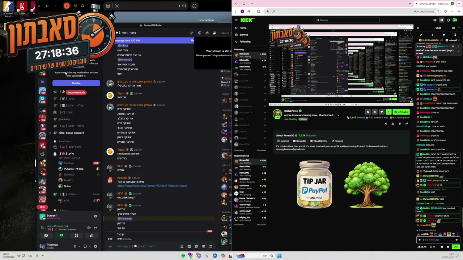Open the Discord invite link VBzA8GNvHJ
The height and width of the screenshot is (260, 463).
click(318, 141)
